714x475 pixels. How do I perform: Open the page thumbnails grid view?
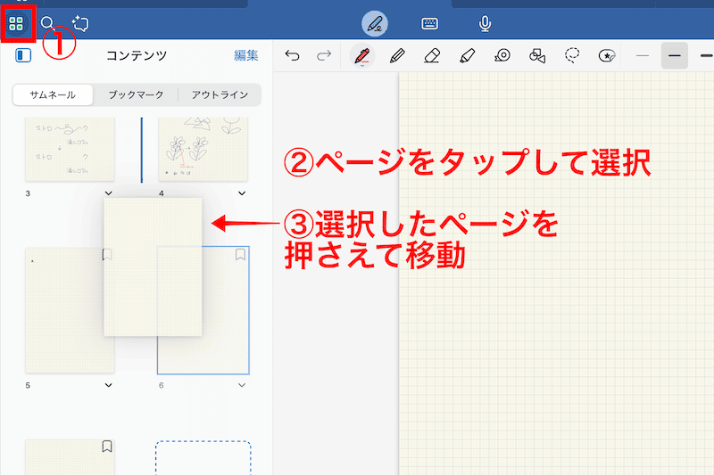(16, 24)
